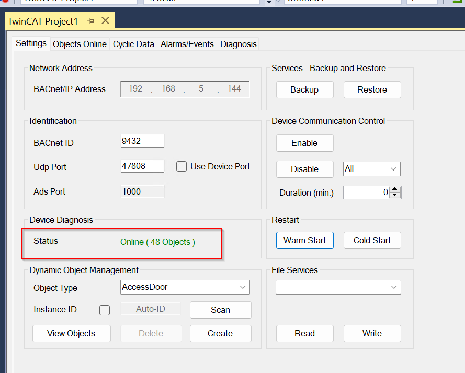This screenshot has width=465, height=373.
Task: Perform a Warm Start
Action: (x=304, y=240)
